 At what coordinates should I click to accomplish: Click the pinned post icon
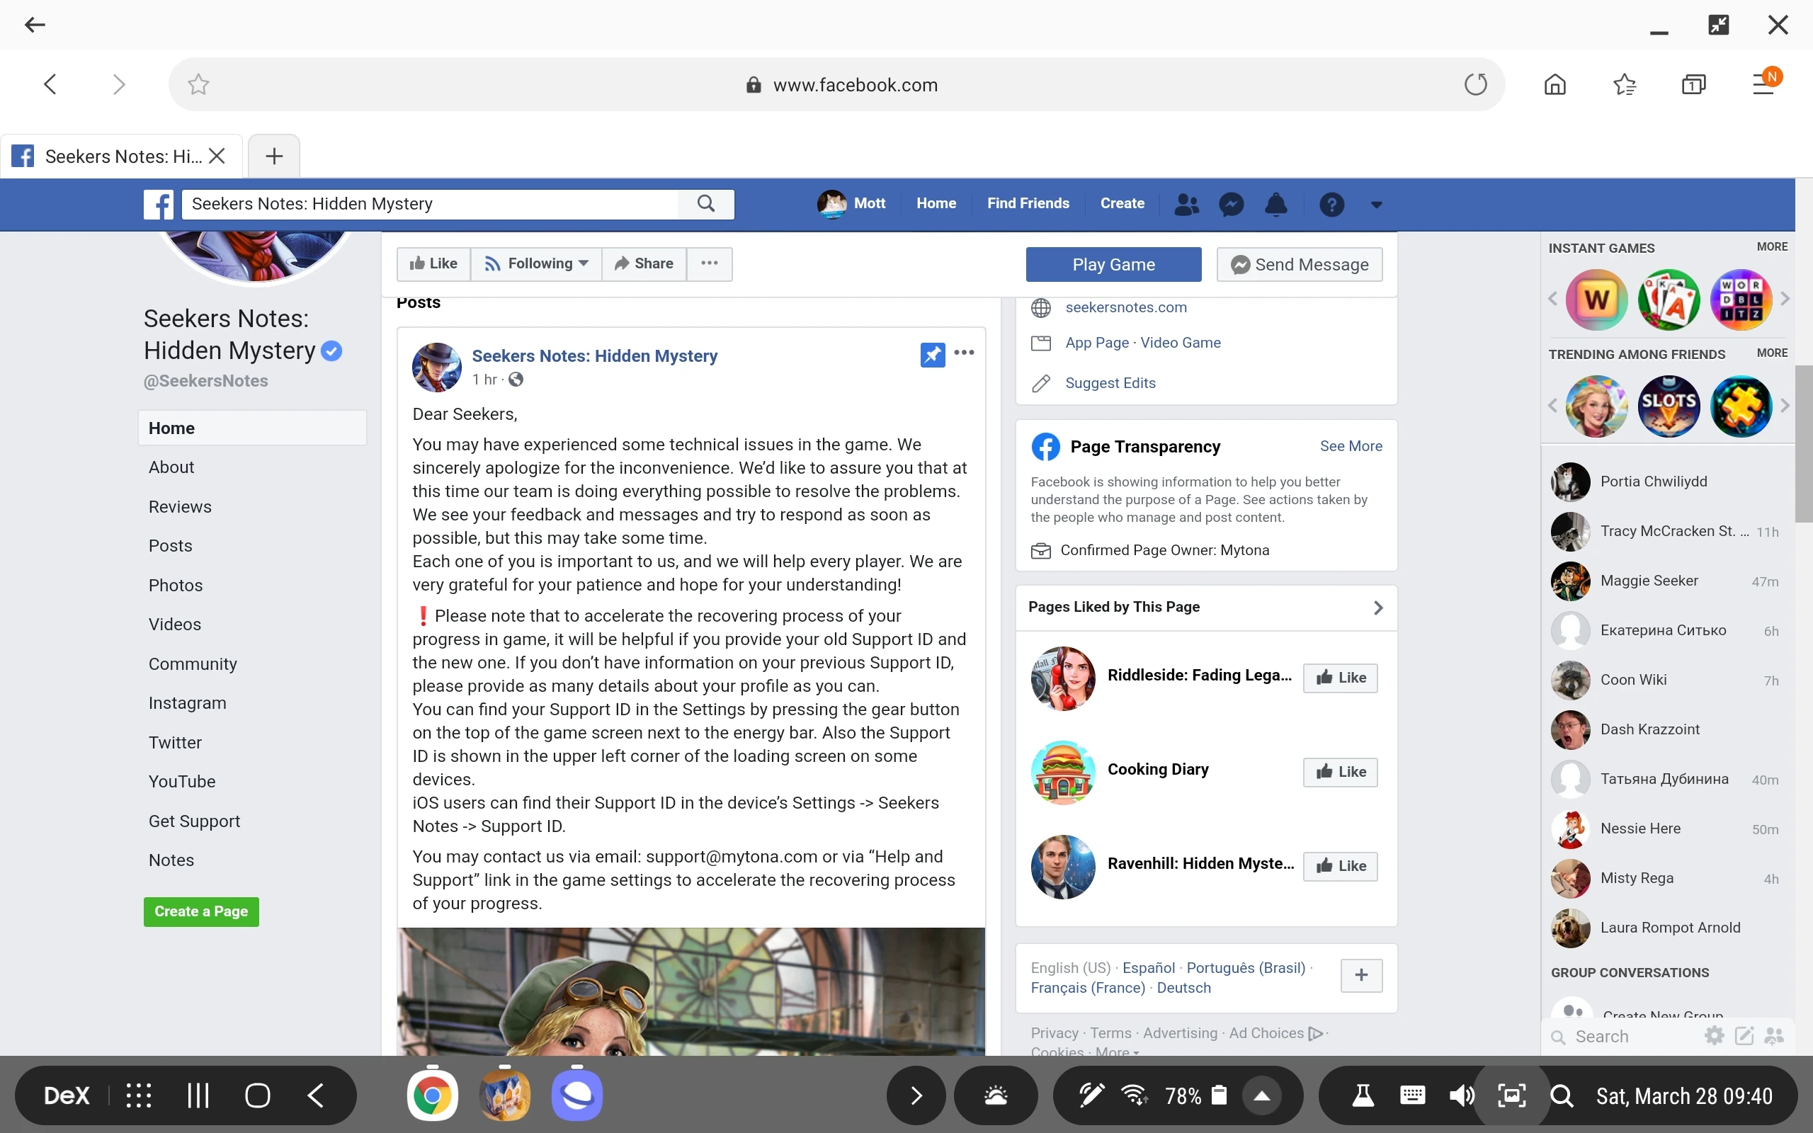coord(932,355)
